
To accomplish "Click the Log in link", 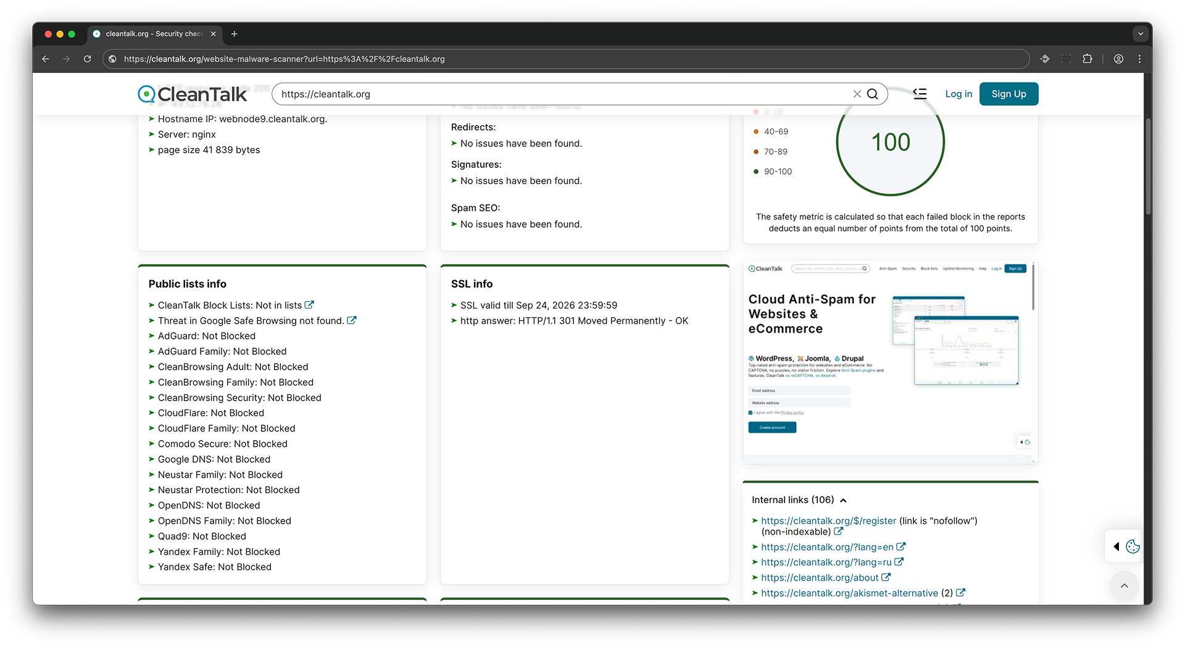I will click(958, 94).
